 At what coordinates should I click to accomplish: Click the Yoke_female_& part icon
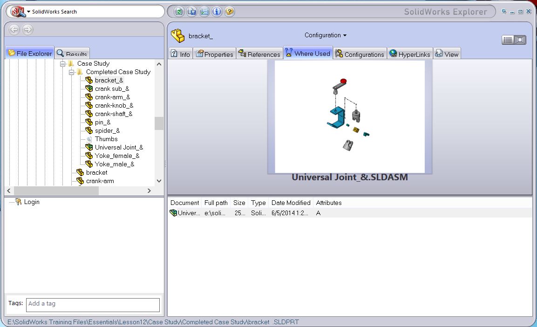point(89,156)
